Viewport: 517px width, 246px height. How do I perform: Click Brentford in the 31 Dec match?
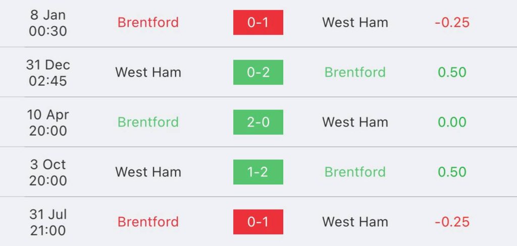[x=355, y=72]
